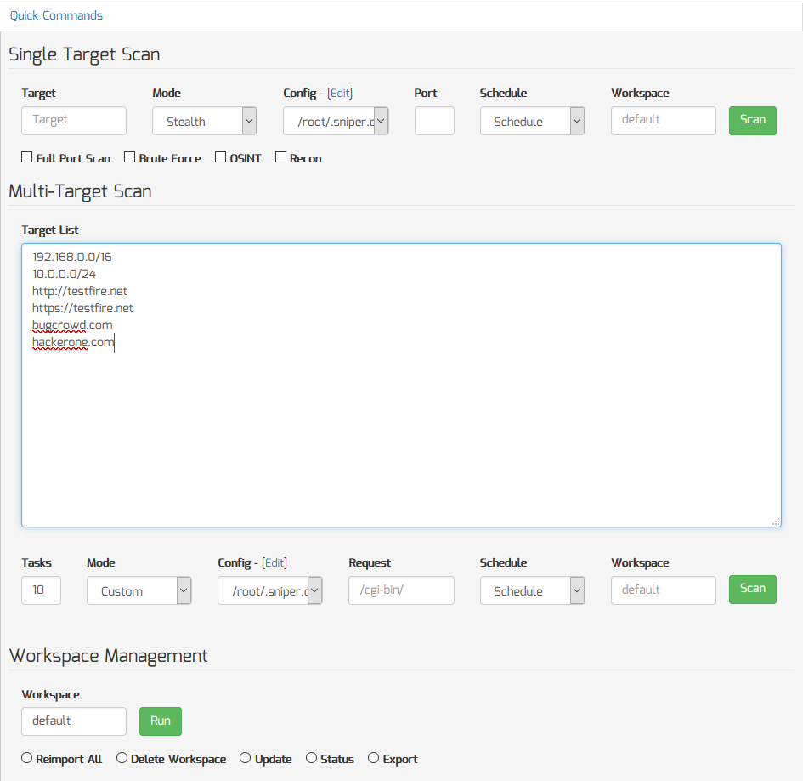Click the https://testfire.net target line
Viewport: 803px width, 781px height.
[82, 308]
